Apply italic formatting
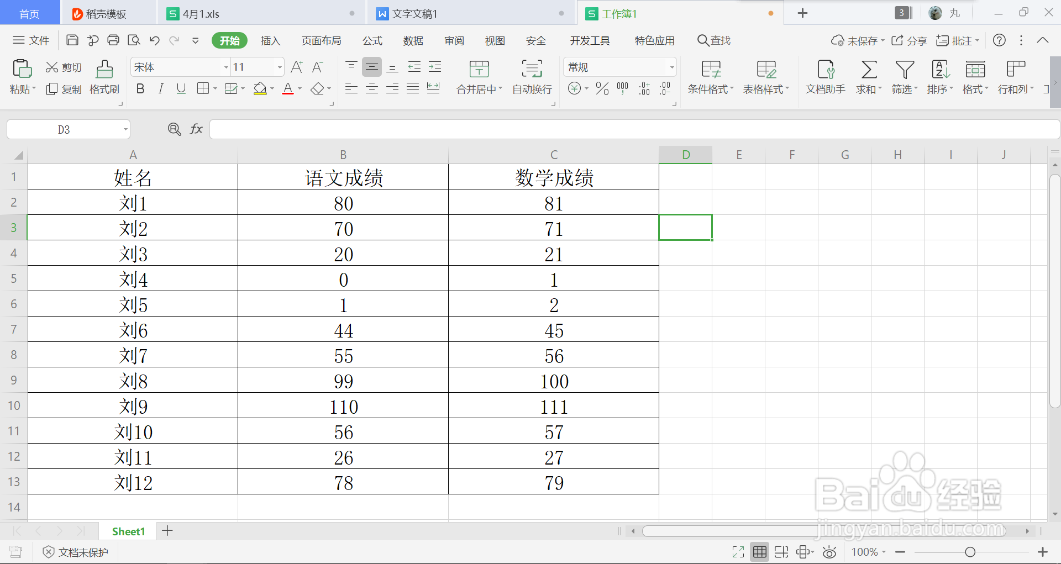Viewport: 1061px width, 564px height. tap(161, 88)
